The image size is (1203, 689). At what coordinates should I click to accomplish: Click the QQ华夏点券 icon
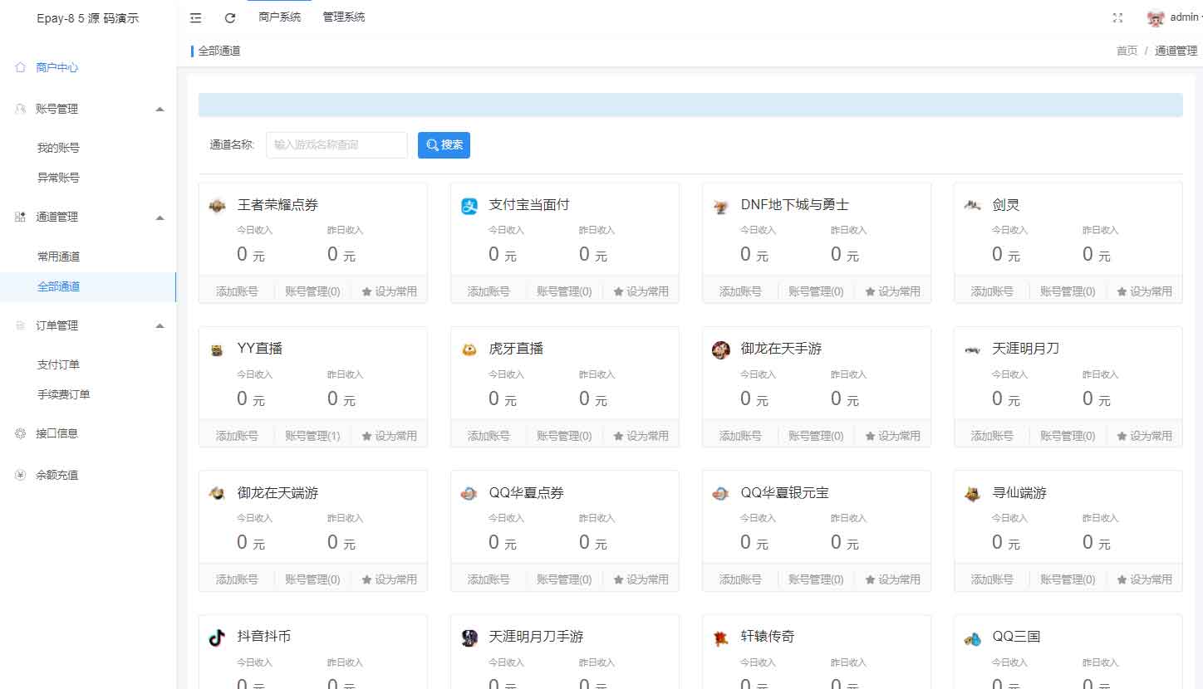[469, 493]
